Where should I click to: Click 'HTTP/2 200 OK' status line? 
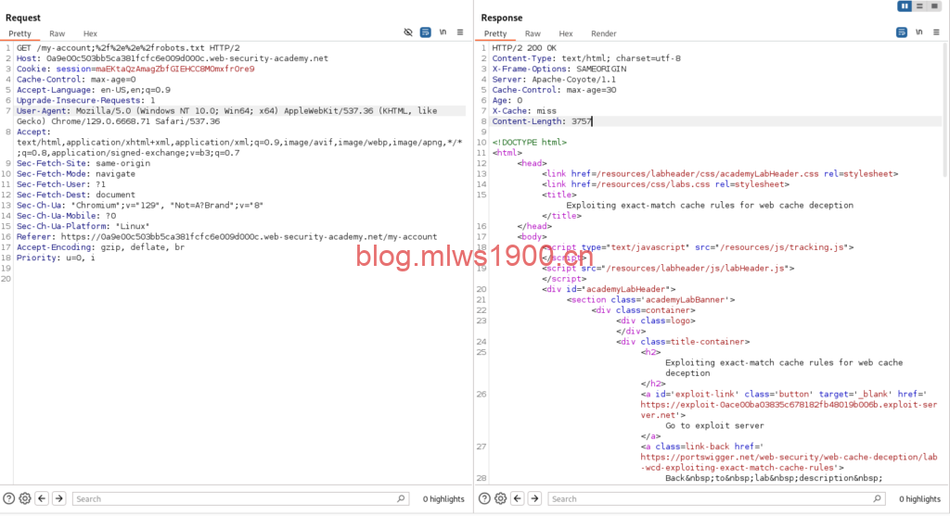pyautogui.click(x=524, y=48)
